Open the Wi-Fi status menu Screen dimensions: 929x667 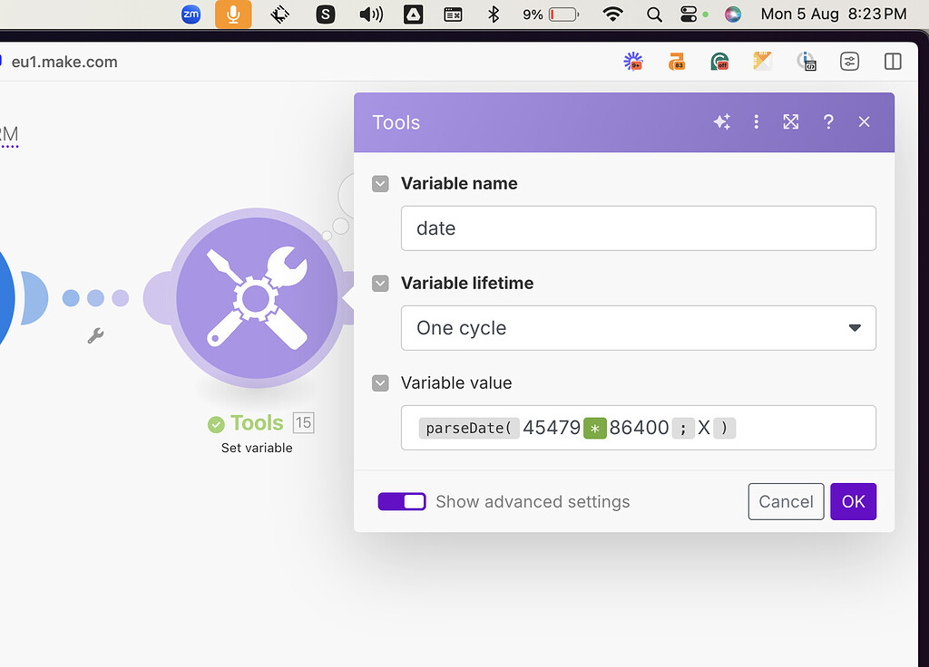(x=612, y=14)
